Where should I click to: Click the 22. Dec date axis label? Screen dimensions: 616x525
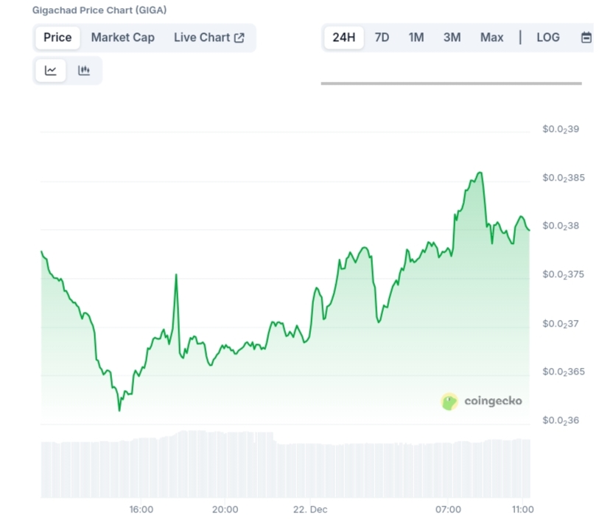pos(310,510)
